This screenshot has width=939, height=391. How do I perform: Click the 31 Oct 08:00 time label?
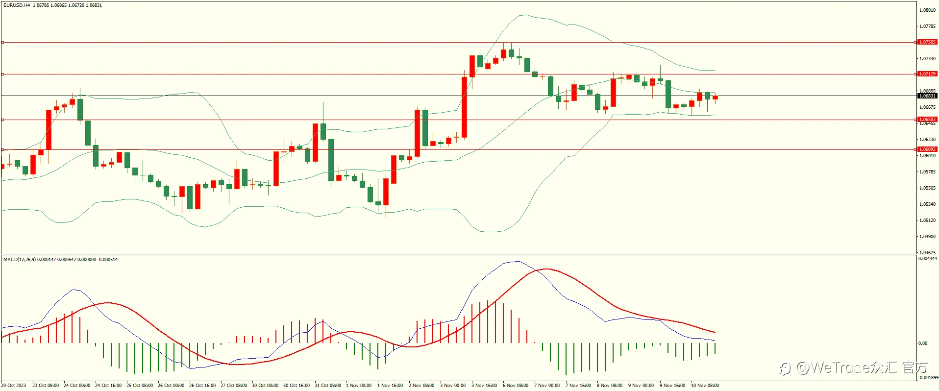(328, 386)
